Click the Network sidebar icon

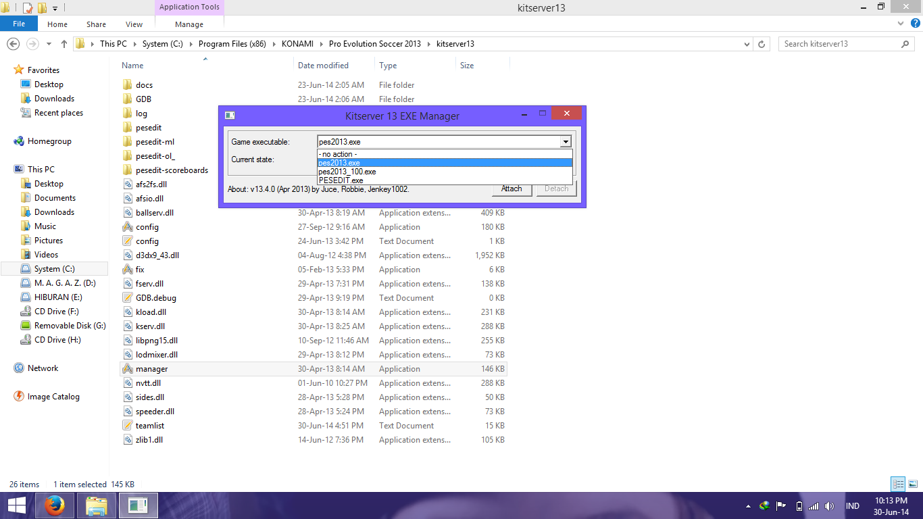(x=19, y=368)
